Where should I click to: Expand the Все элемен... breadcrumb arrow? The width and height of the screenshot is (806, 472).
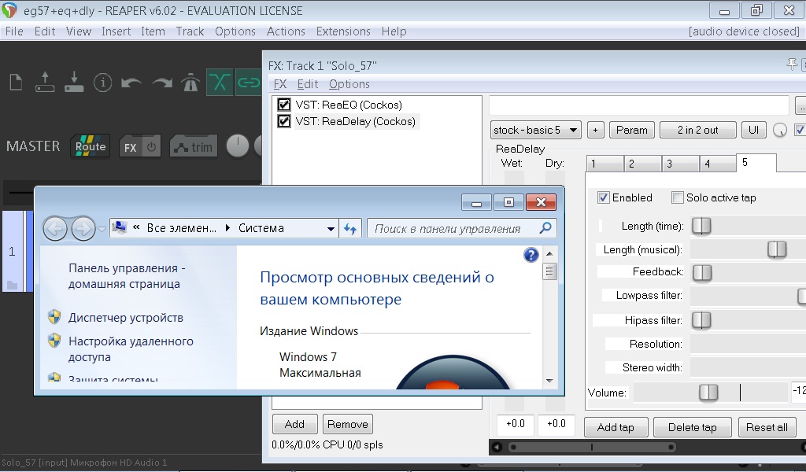click(x=227, y=228)
